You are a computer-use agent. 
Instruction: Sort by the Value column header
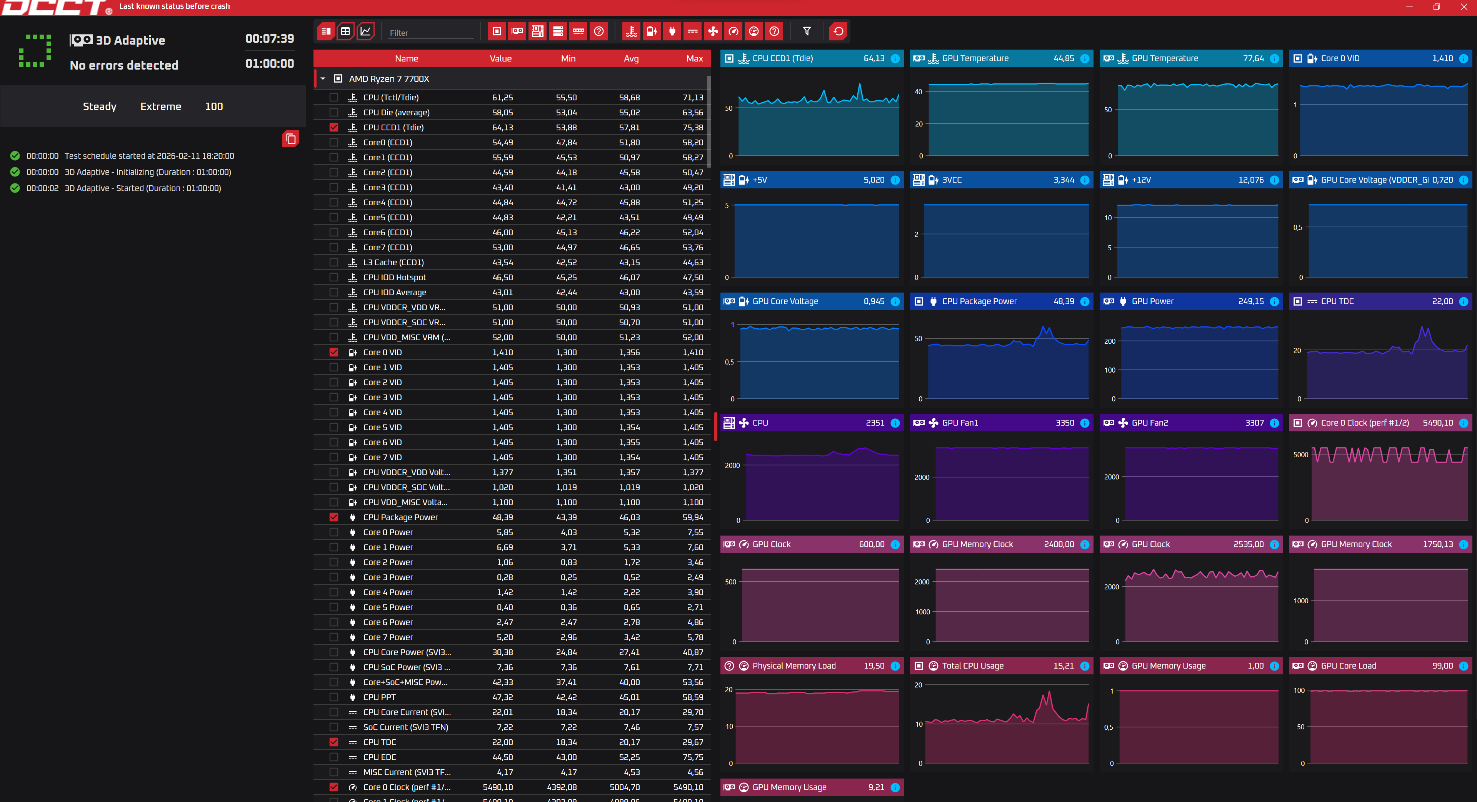500,58
